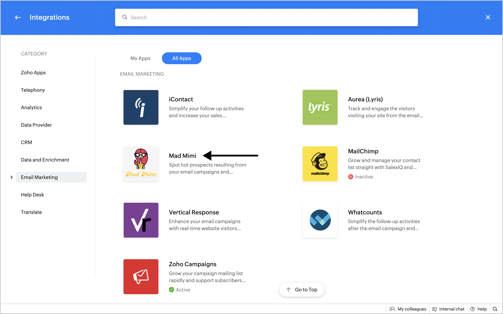Click the Go to Top button
This screenshot has width=503, height=314.
[x=302, y=290]
